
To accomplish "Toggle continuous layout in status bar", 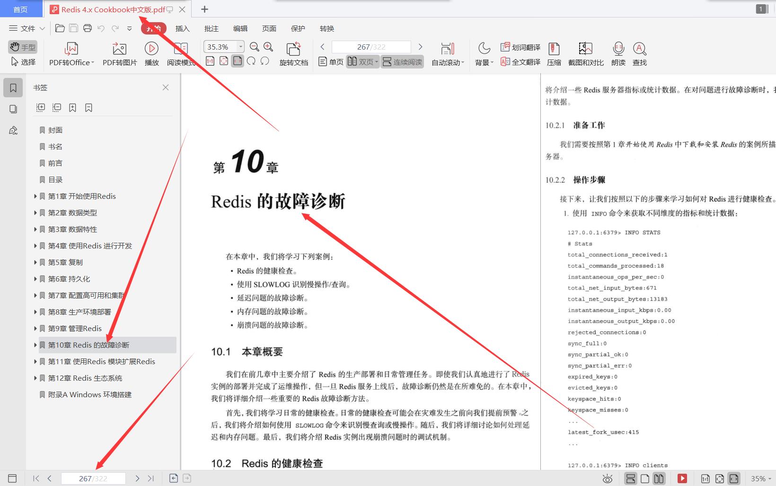I will 631,478.
